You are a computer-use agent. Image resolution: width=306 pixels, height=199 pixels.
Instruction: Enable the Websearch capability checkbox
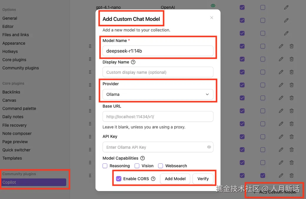(160, 166)
